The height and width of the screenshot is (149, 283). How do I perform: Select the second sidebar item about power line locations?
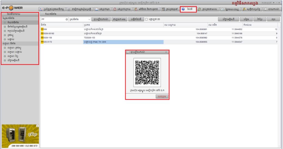click(x=20, y=27)
